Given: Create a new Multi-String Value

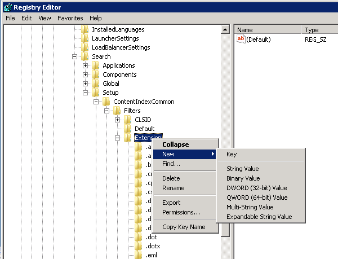Looking at the screenshot, I should tap(261, 207).
